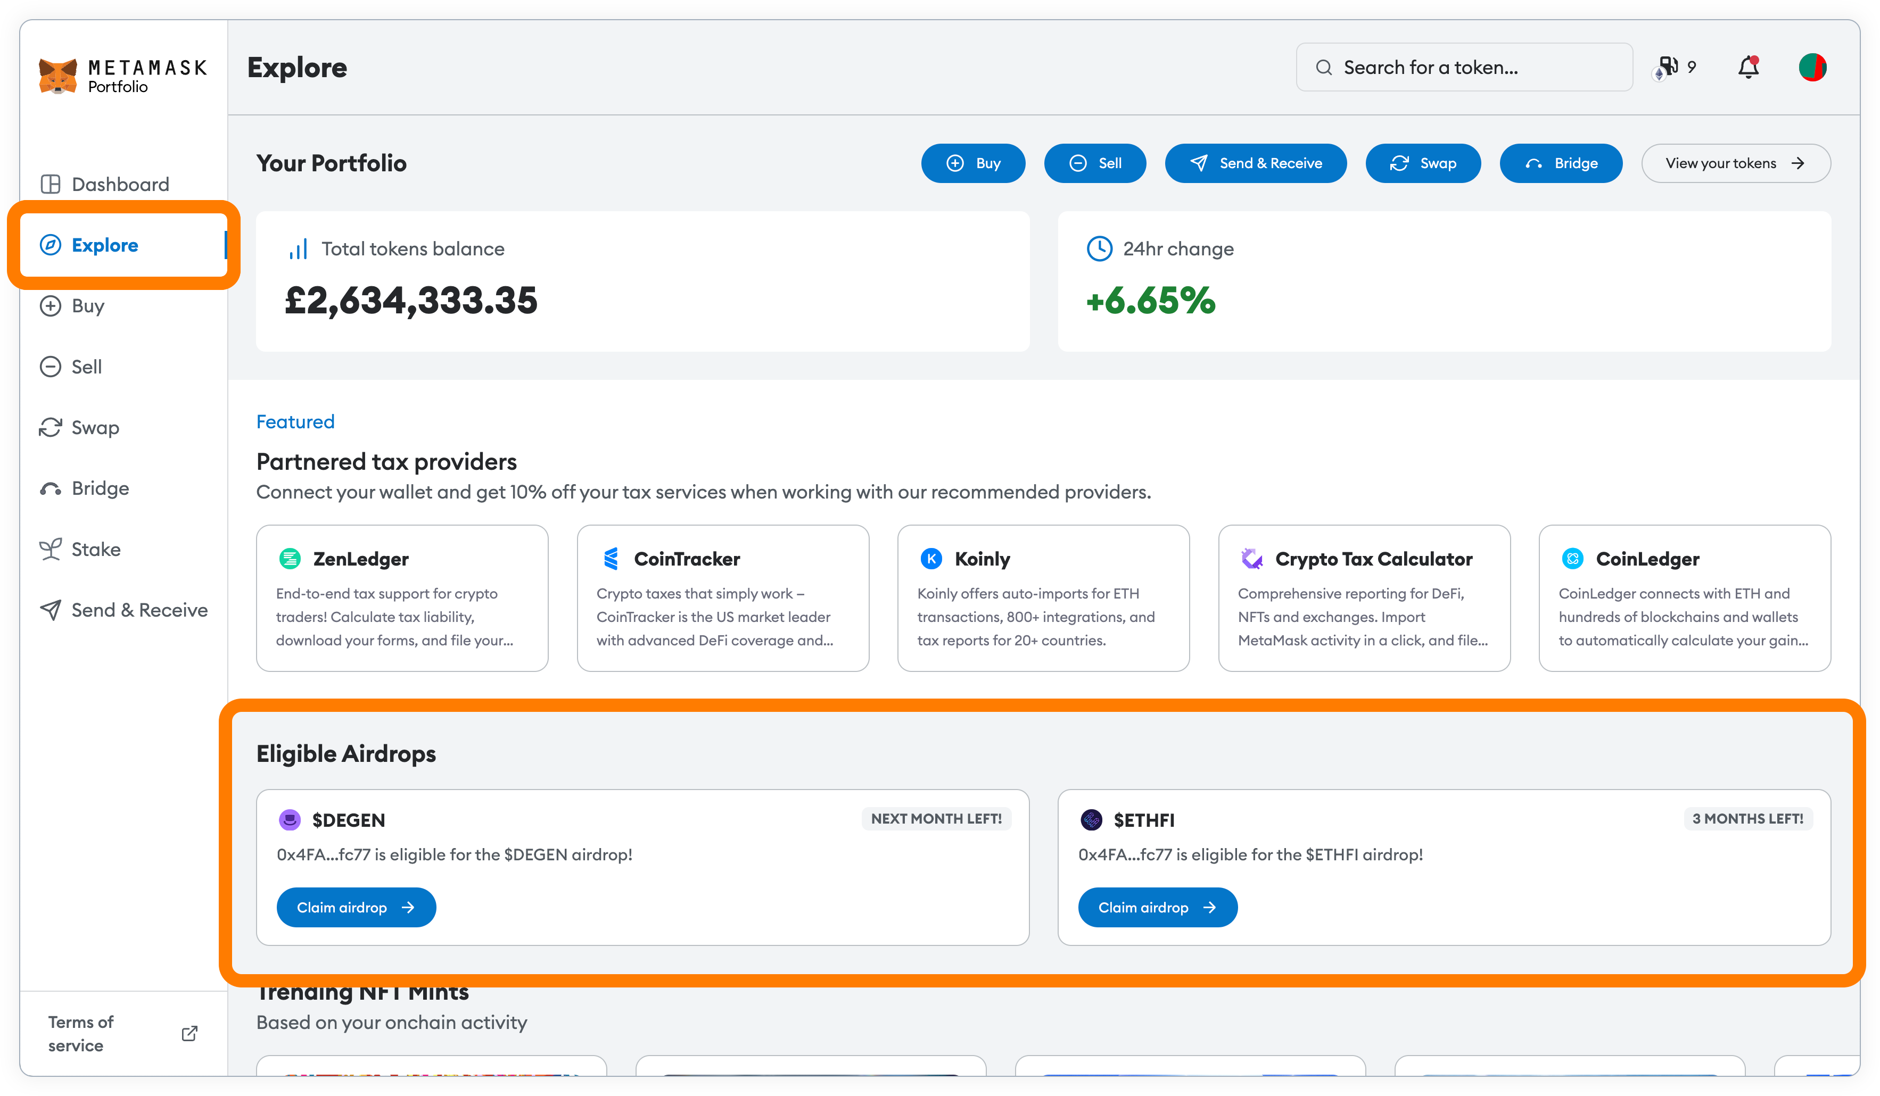Open the Crypto Tax Calculator card

coord(1364,598)
